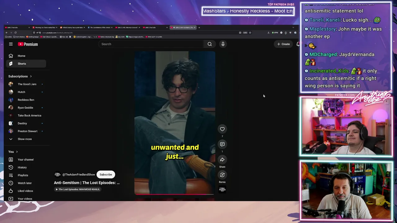Viewport: 397px width, 223px height.
Task: Open History in the sidebar
Action: pos(22,167)
